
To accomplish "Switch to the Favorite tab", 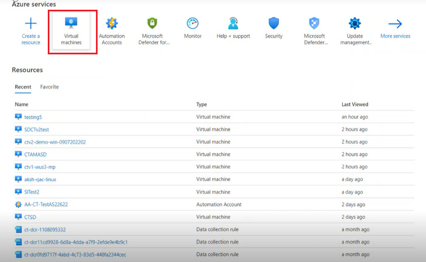I will pyautogui.click(x=49, y=87).
